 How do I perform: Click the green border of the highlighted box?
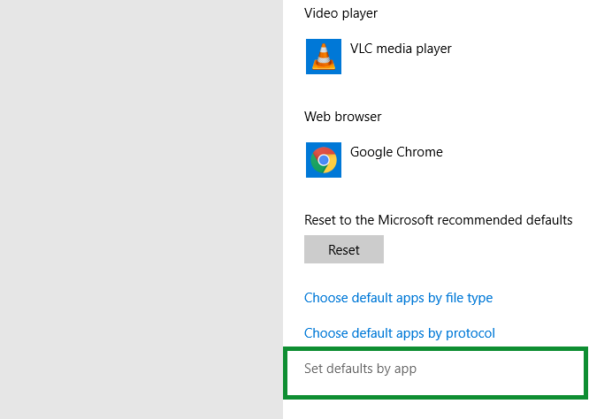(x=436, y=349)
